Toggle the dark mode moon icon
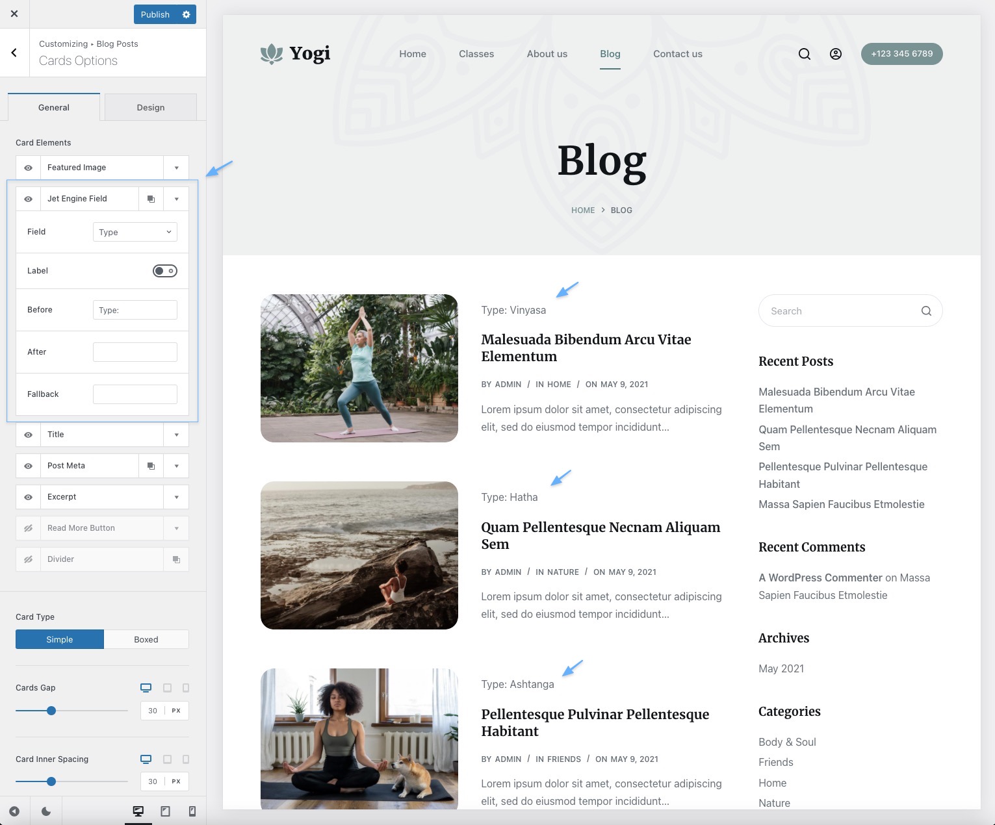 pyautogui.click(x=45, y=811)
